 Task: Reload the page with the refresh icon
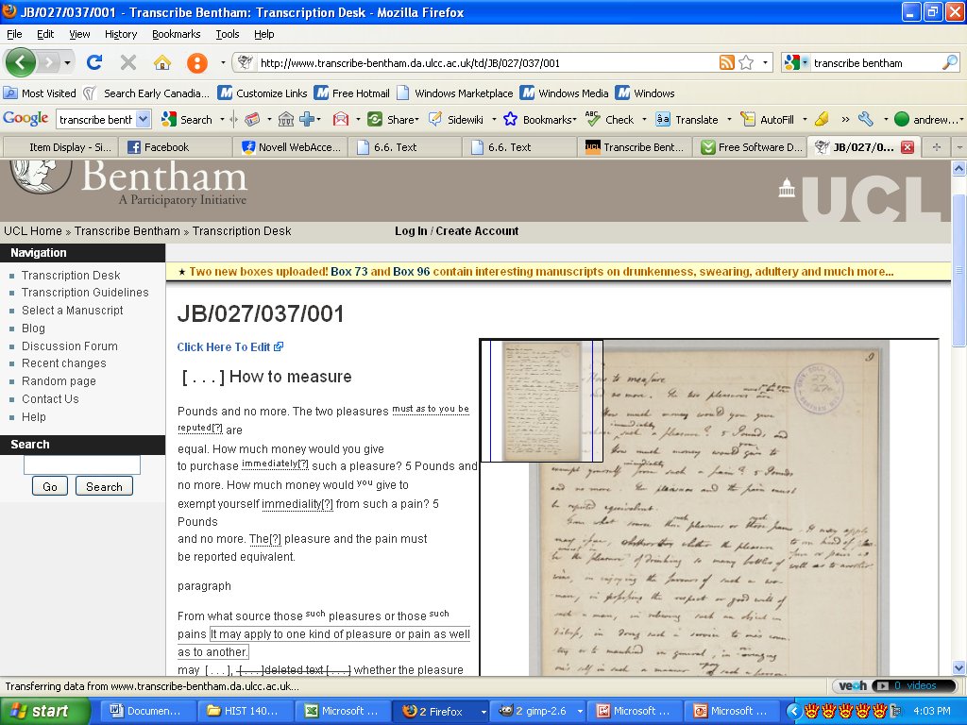click(93, 62)
